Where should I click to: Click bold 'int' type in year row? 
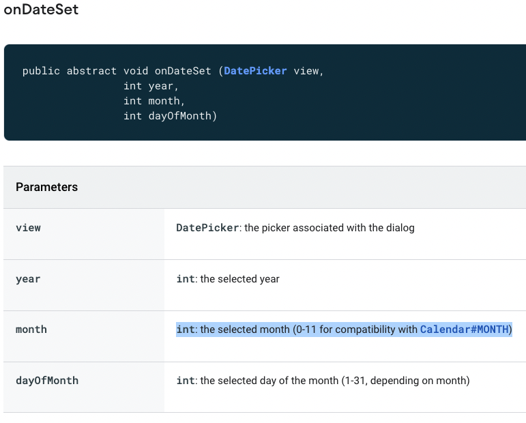pyautogui.click(x=185, y=279)
